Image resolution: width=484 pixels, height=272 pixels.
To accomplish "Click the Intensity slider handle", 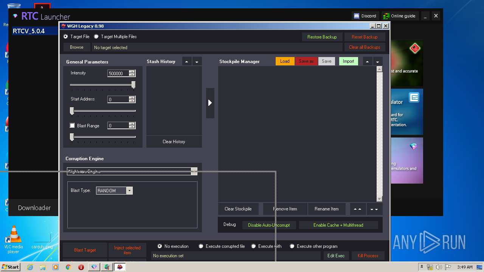I will click(133, 85).
